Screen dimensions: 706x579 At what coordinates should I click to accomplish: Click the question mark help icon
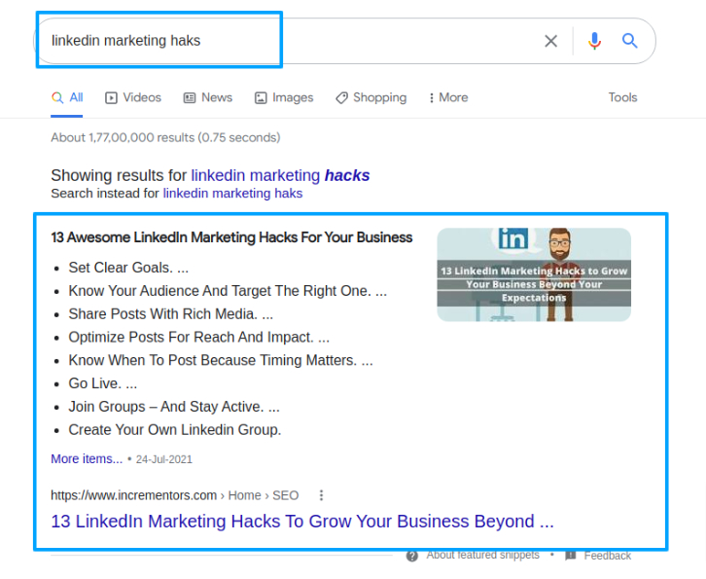coord(412,556)
